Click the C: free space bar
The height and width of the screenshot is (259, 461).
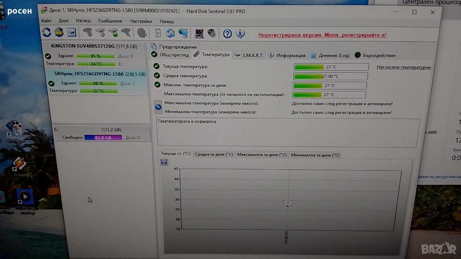pyautogui.click(x=103, y=137)
